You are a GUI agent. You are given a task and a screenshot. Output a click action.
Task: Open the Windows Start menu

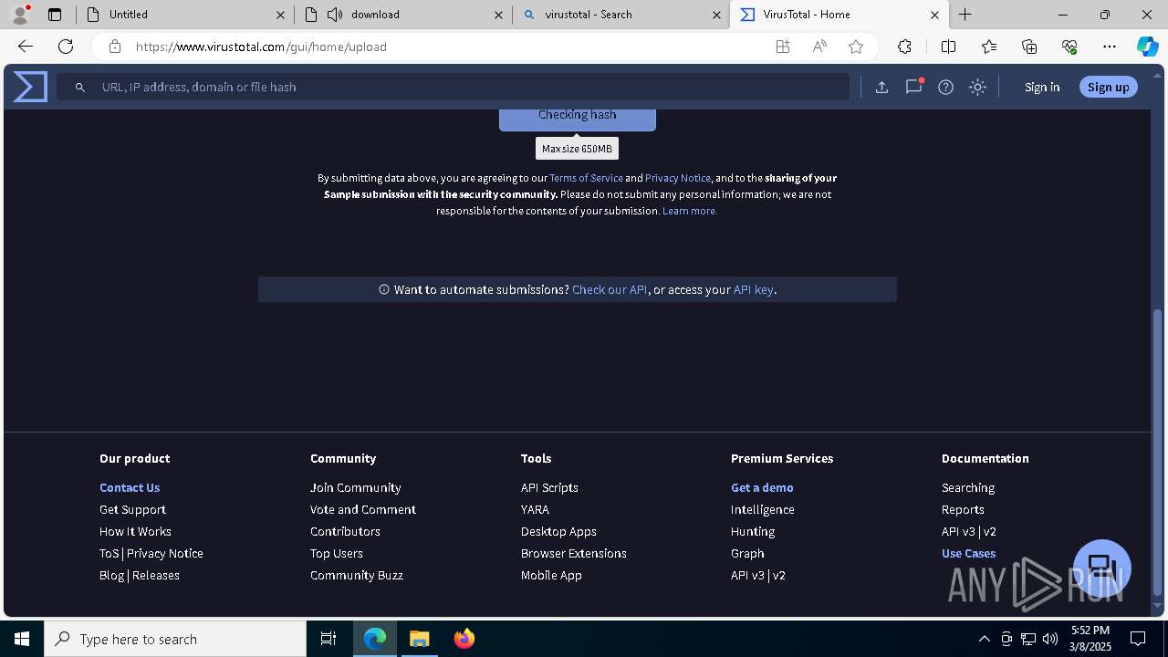click(x=22, y=639)
